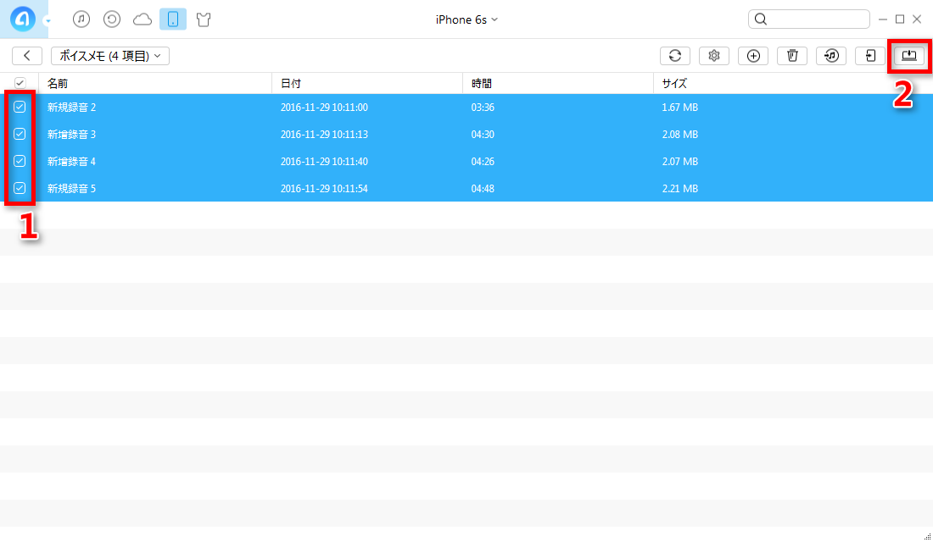Sort by the 名前 column header
Viewport: 933px width, 542px height.
(x=154, y=83)
